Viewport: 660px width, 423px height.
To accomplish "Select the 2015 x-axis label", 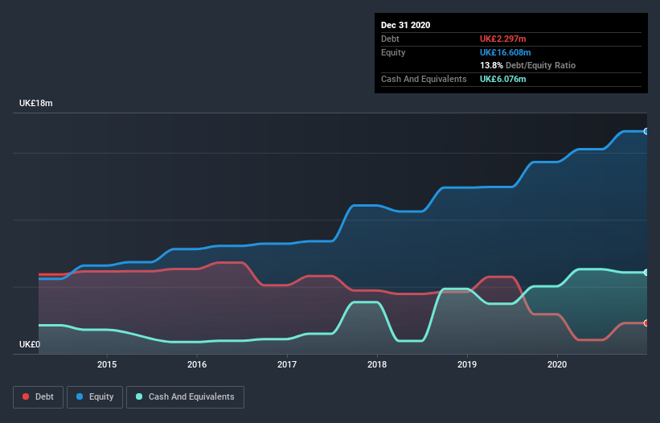I will (x=107, y=364).
